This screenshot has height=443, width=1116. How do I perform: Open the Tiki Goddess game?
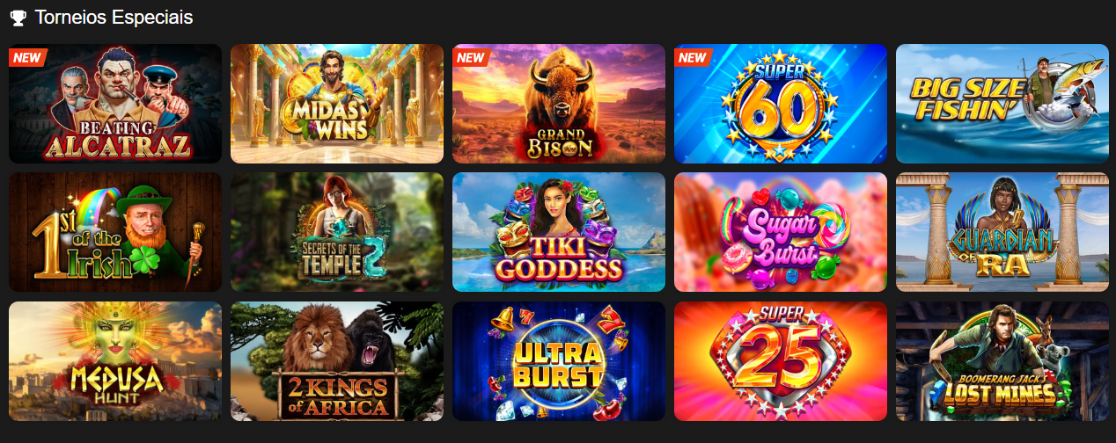559,232
